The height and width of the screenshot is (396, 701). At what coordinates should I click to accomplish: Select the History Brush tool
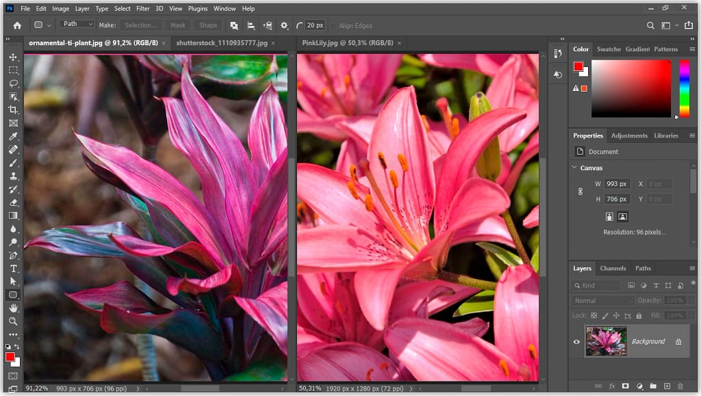coord(13,189)
